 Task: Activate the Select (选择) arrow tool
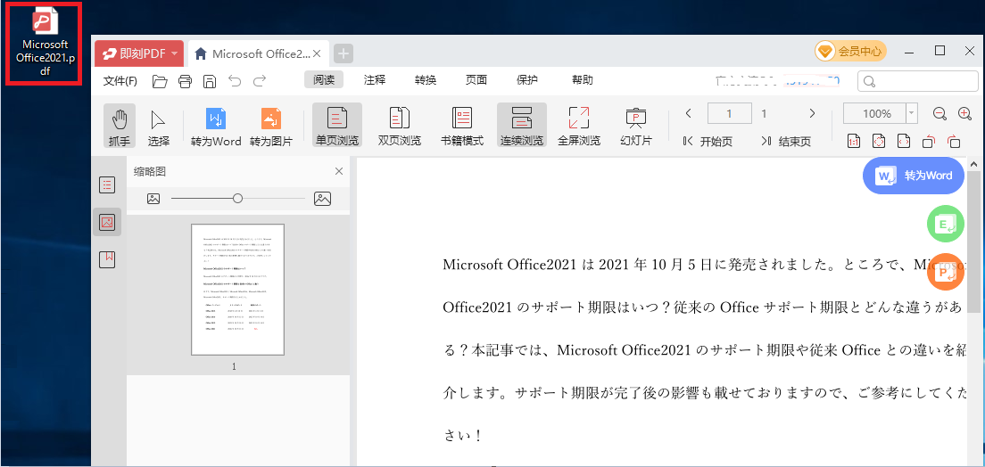[158, 126]
